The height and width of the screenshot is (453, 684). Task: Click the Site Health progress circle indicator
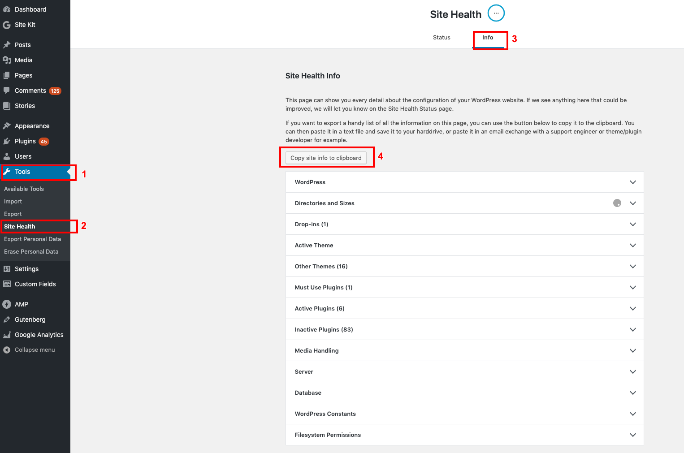496,13
